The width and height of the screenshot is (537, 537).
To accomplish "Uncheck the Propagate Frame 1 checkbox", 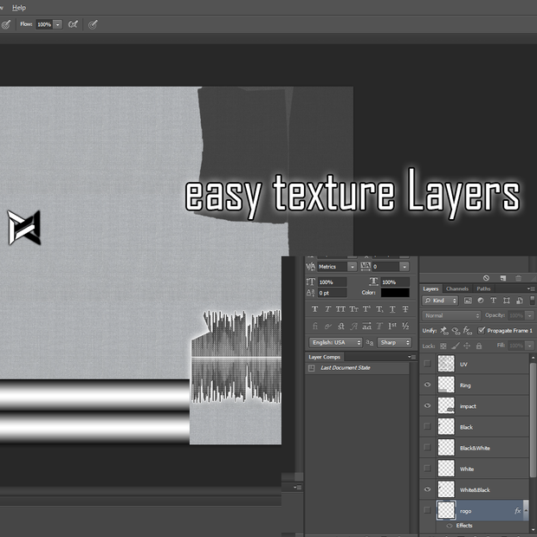I will 482,330.
